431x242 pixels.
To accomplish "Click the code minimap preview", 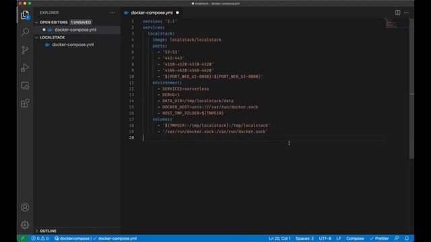I will click(391, 24).
